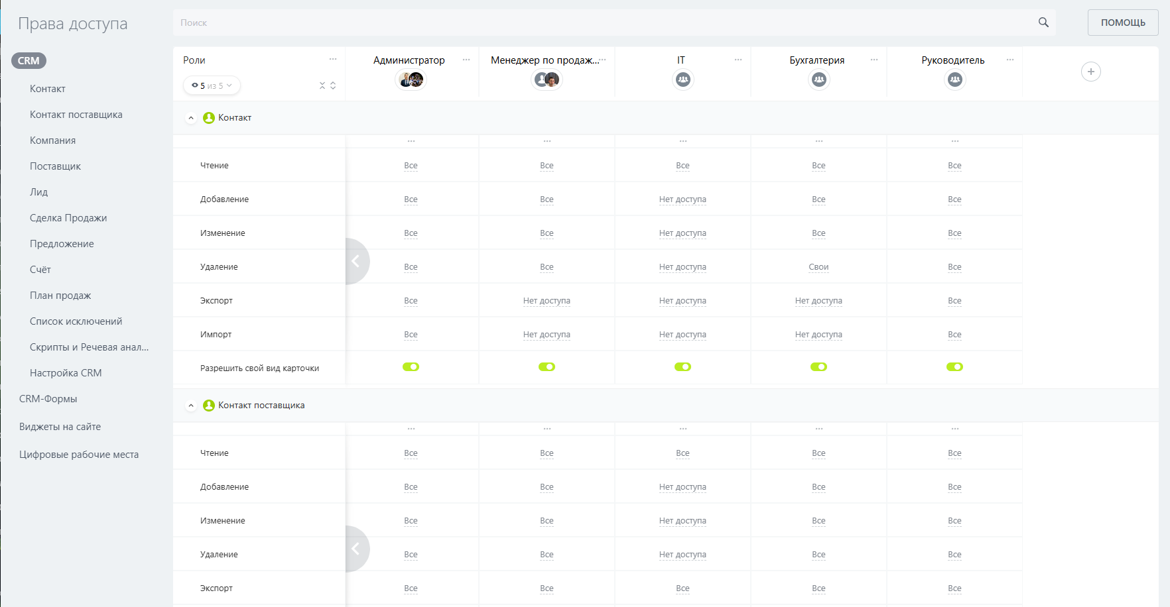Open Цифровые рабочие места in sidebar
The width and height of the screenshot is (1170, 607).
pos(79,455)
